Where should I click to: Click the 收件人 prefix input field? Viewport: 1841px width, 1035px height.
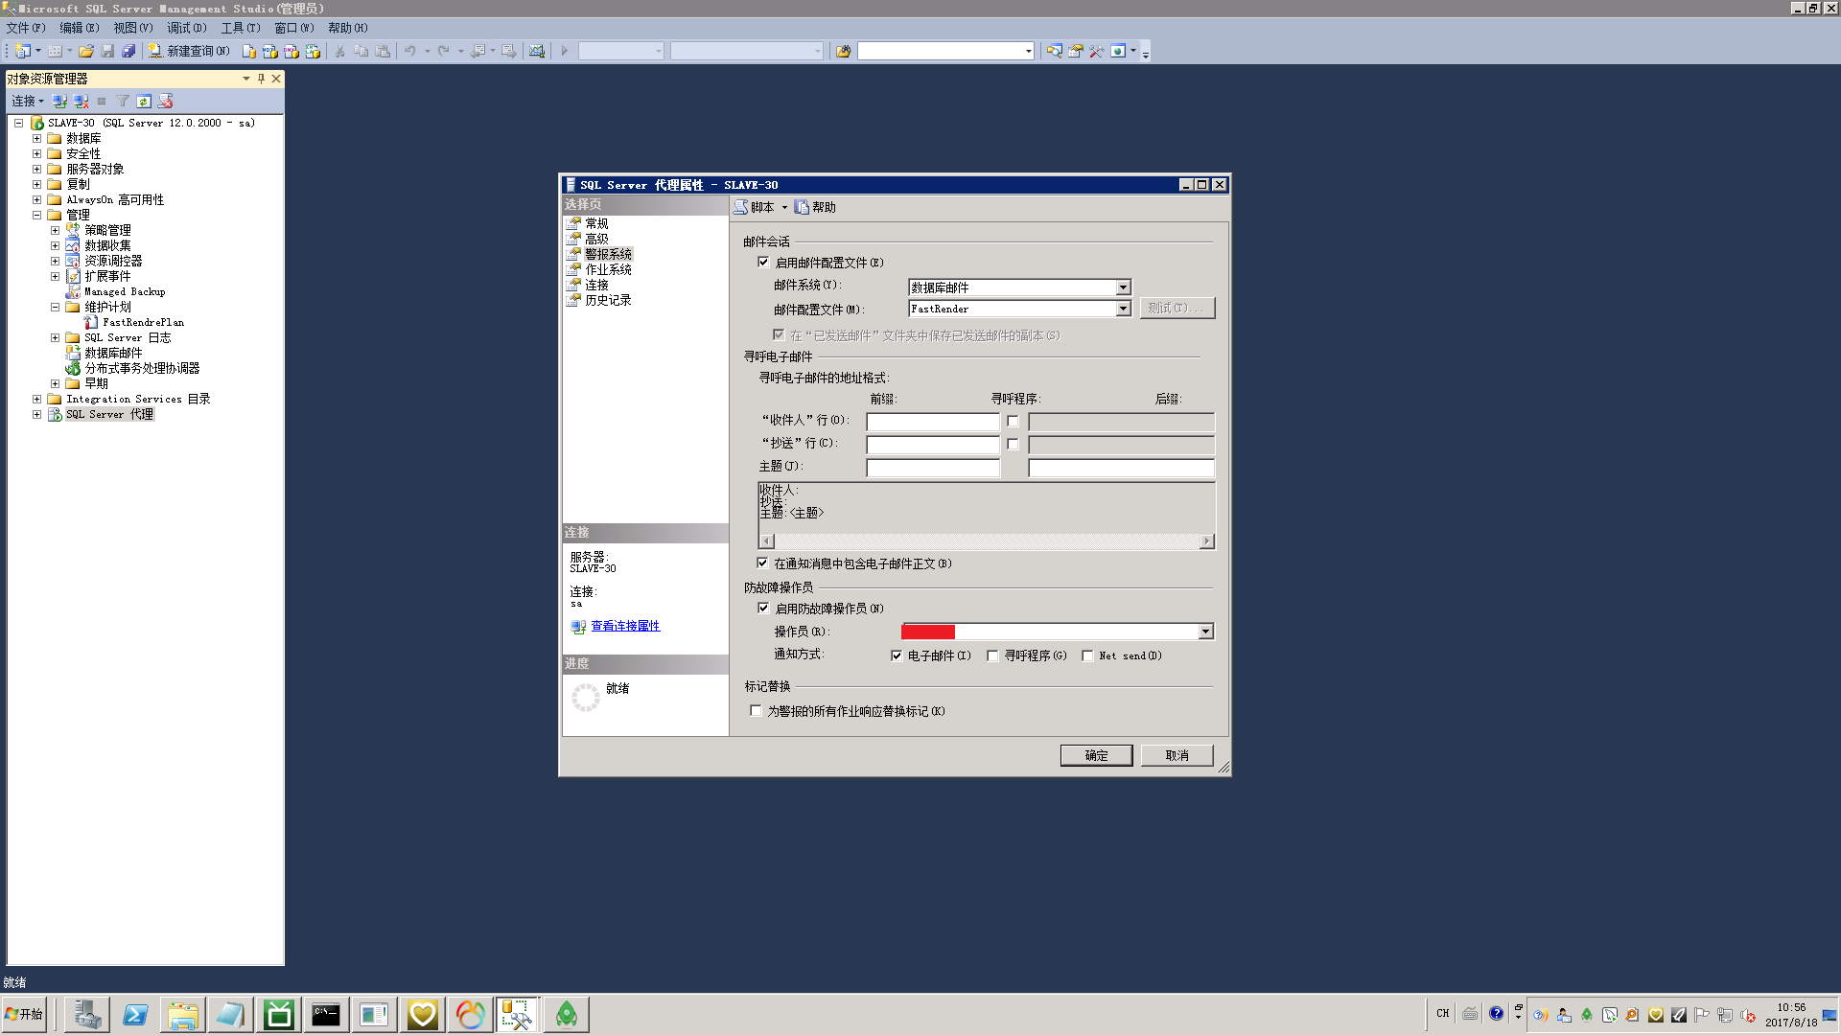(933, 422)
